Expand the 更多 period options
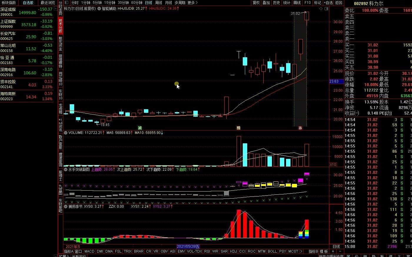The height and width of the screenshot is (257, 412). (192, 3)
